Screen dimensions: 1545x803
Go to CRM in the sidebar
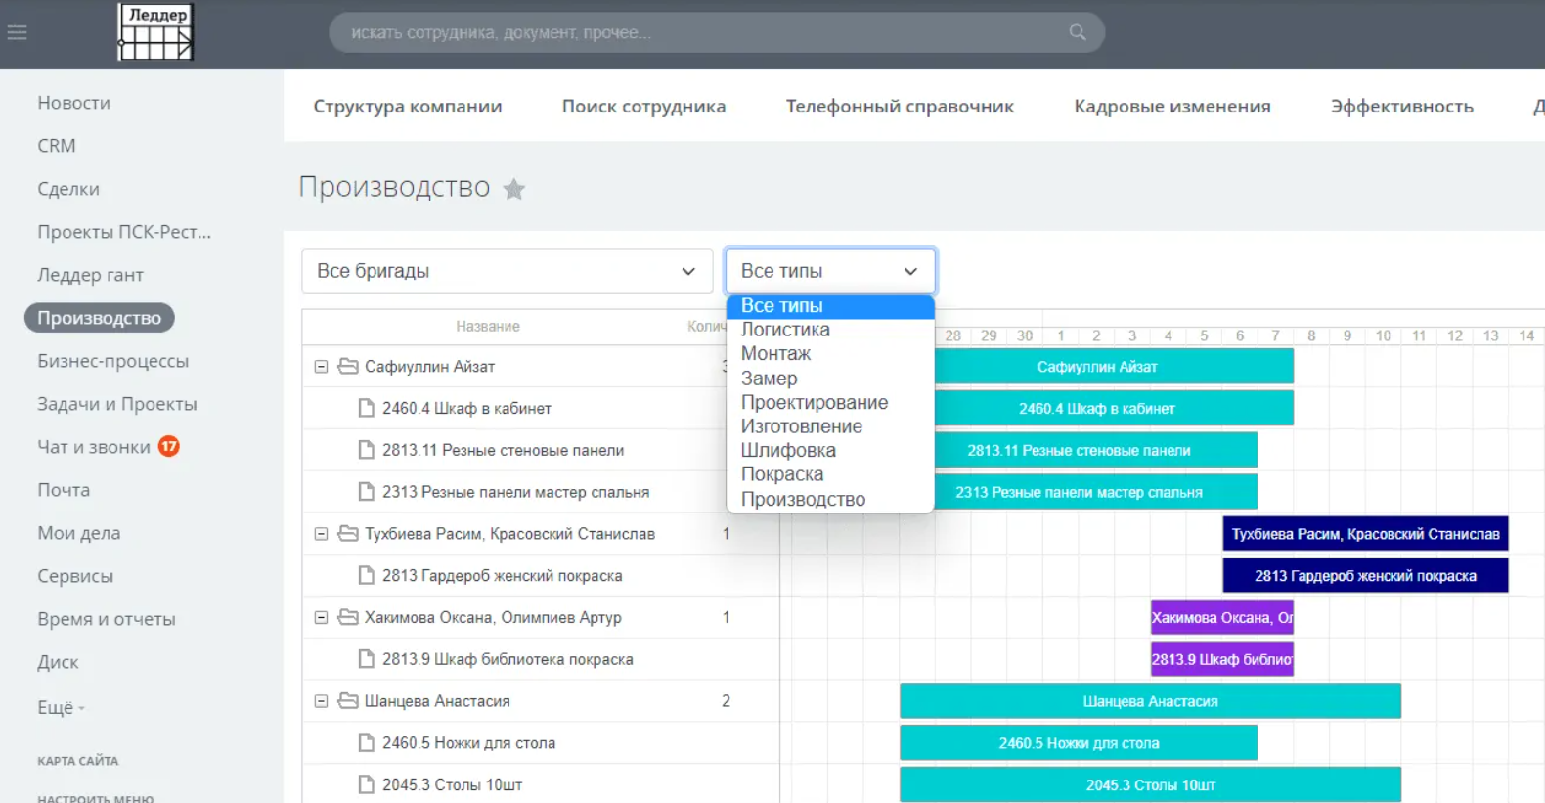[57, 146]
